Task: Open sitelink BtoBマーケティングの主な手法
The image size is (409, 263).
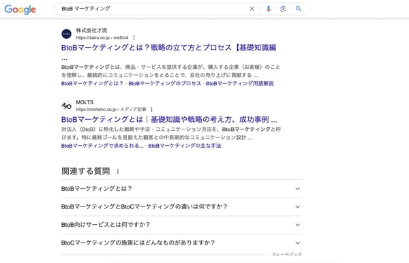Action: [x=185, y=146]
